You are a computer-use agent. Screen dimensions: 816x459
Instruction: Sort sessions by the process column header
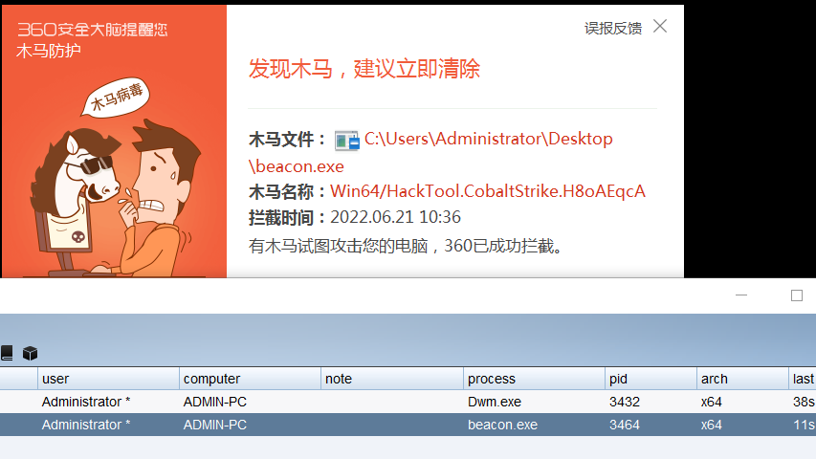pyautogui.click(x=534, y=379)
